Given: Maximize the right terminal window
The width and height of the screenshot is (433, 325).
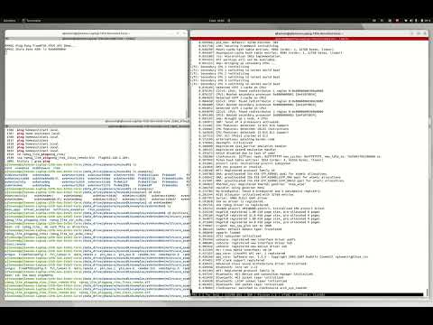Looking at the screenshot, I should (419, 33).
